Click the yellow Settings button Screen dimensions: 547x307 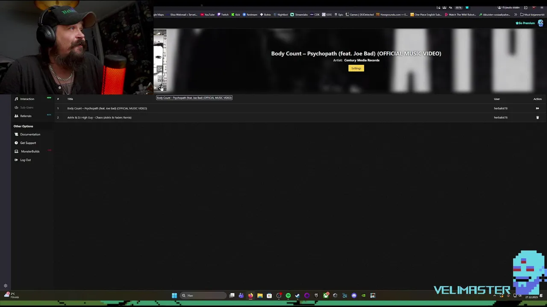click(356, 68)
